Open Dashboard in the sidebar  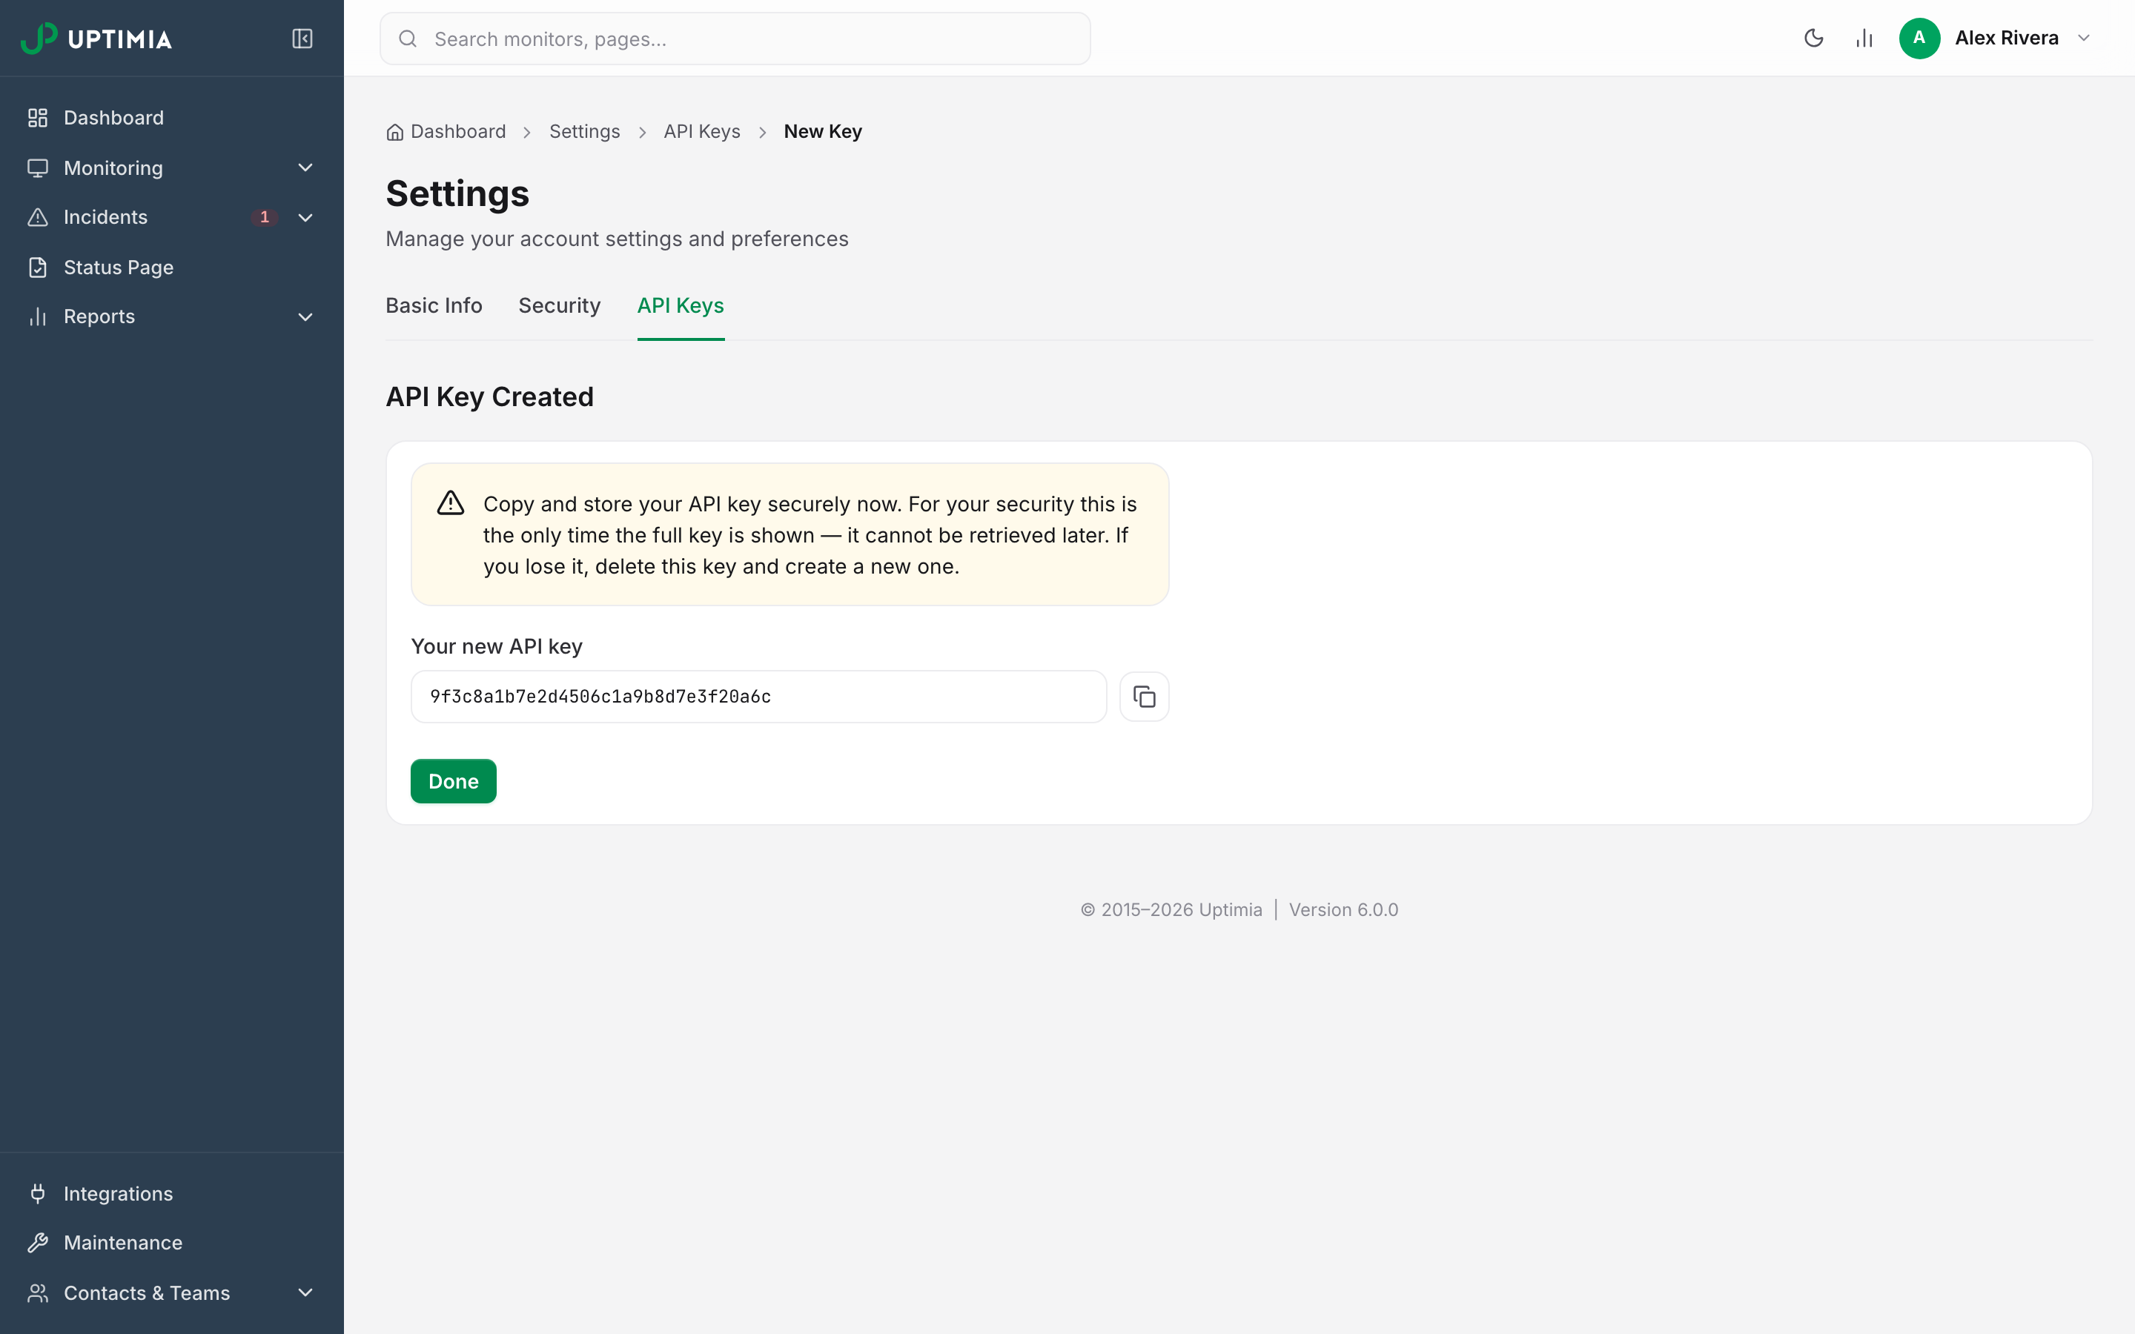click(x=172, y=119)
